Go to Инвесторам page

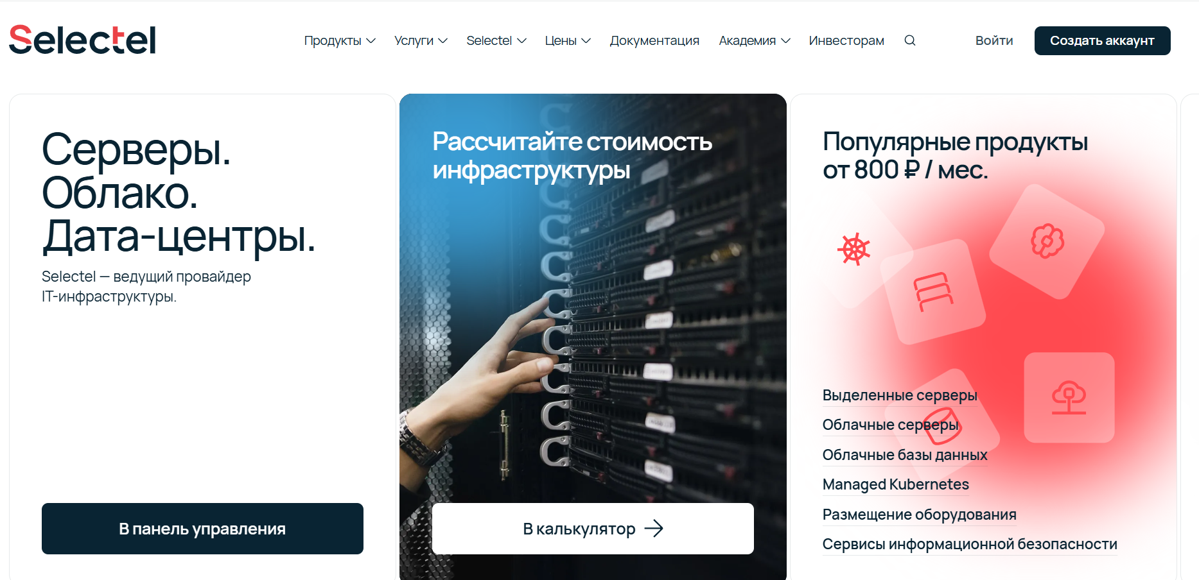click(846, 40)
